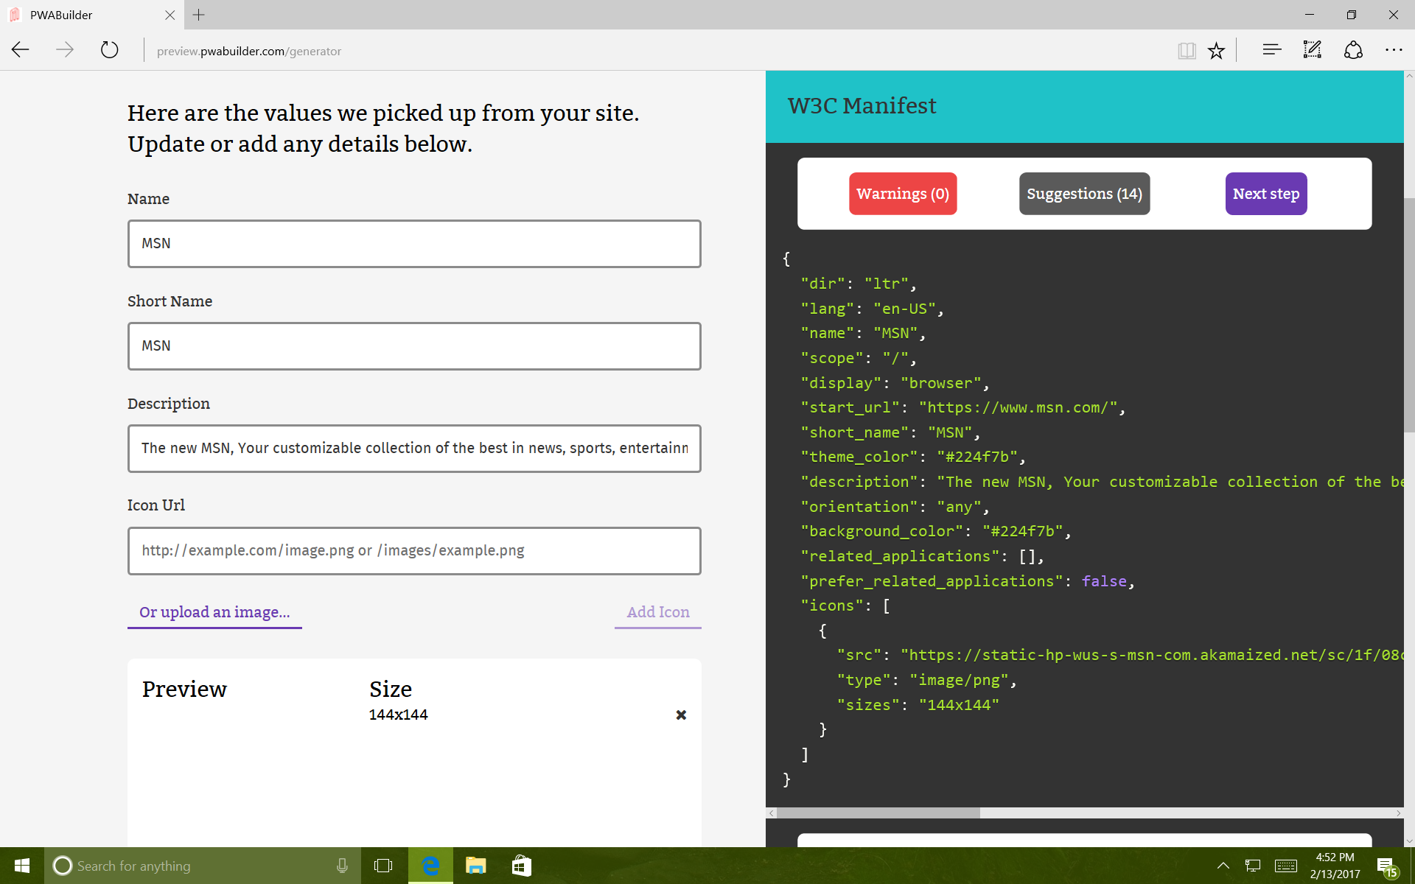This screenshot has width=1415, height=884.
Task: Open a new browser tab
Action: coord(199,15)
